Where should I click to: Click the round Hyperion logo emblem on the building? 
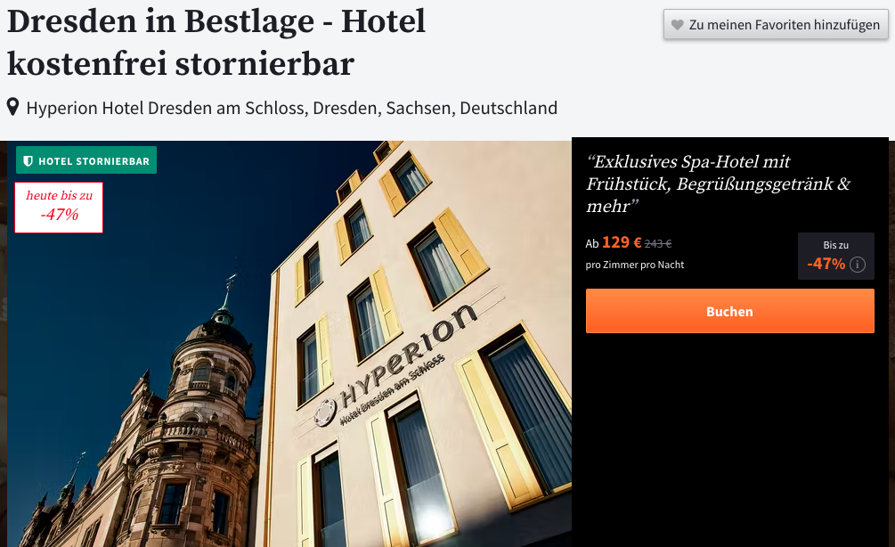[325, 412]
